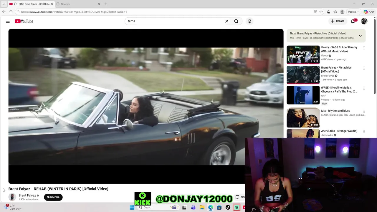The image size is (377, 212).
Task: Open Microsoft Store from the taskbar
Action: pos(219,207)
